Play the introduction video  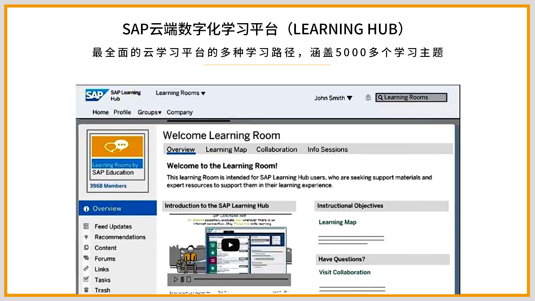(230, 245)
